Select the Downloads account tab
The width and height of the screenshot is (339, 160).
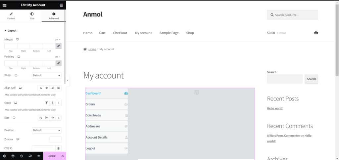pos(107,115)
